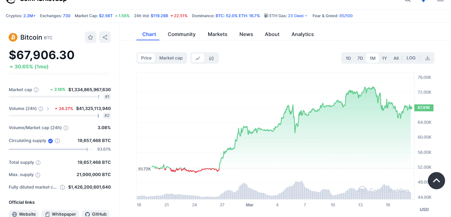This screenshot has width=451, height=217.
Task: Show info for Fully diluted market cap
Action: 62,187
